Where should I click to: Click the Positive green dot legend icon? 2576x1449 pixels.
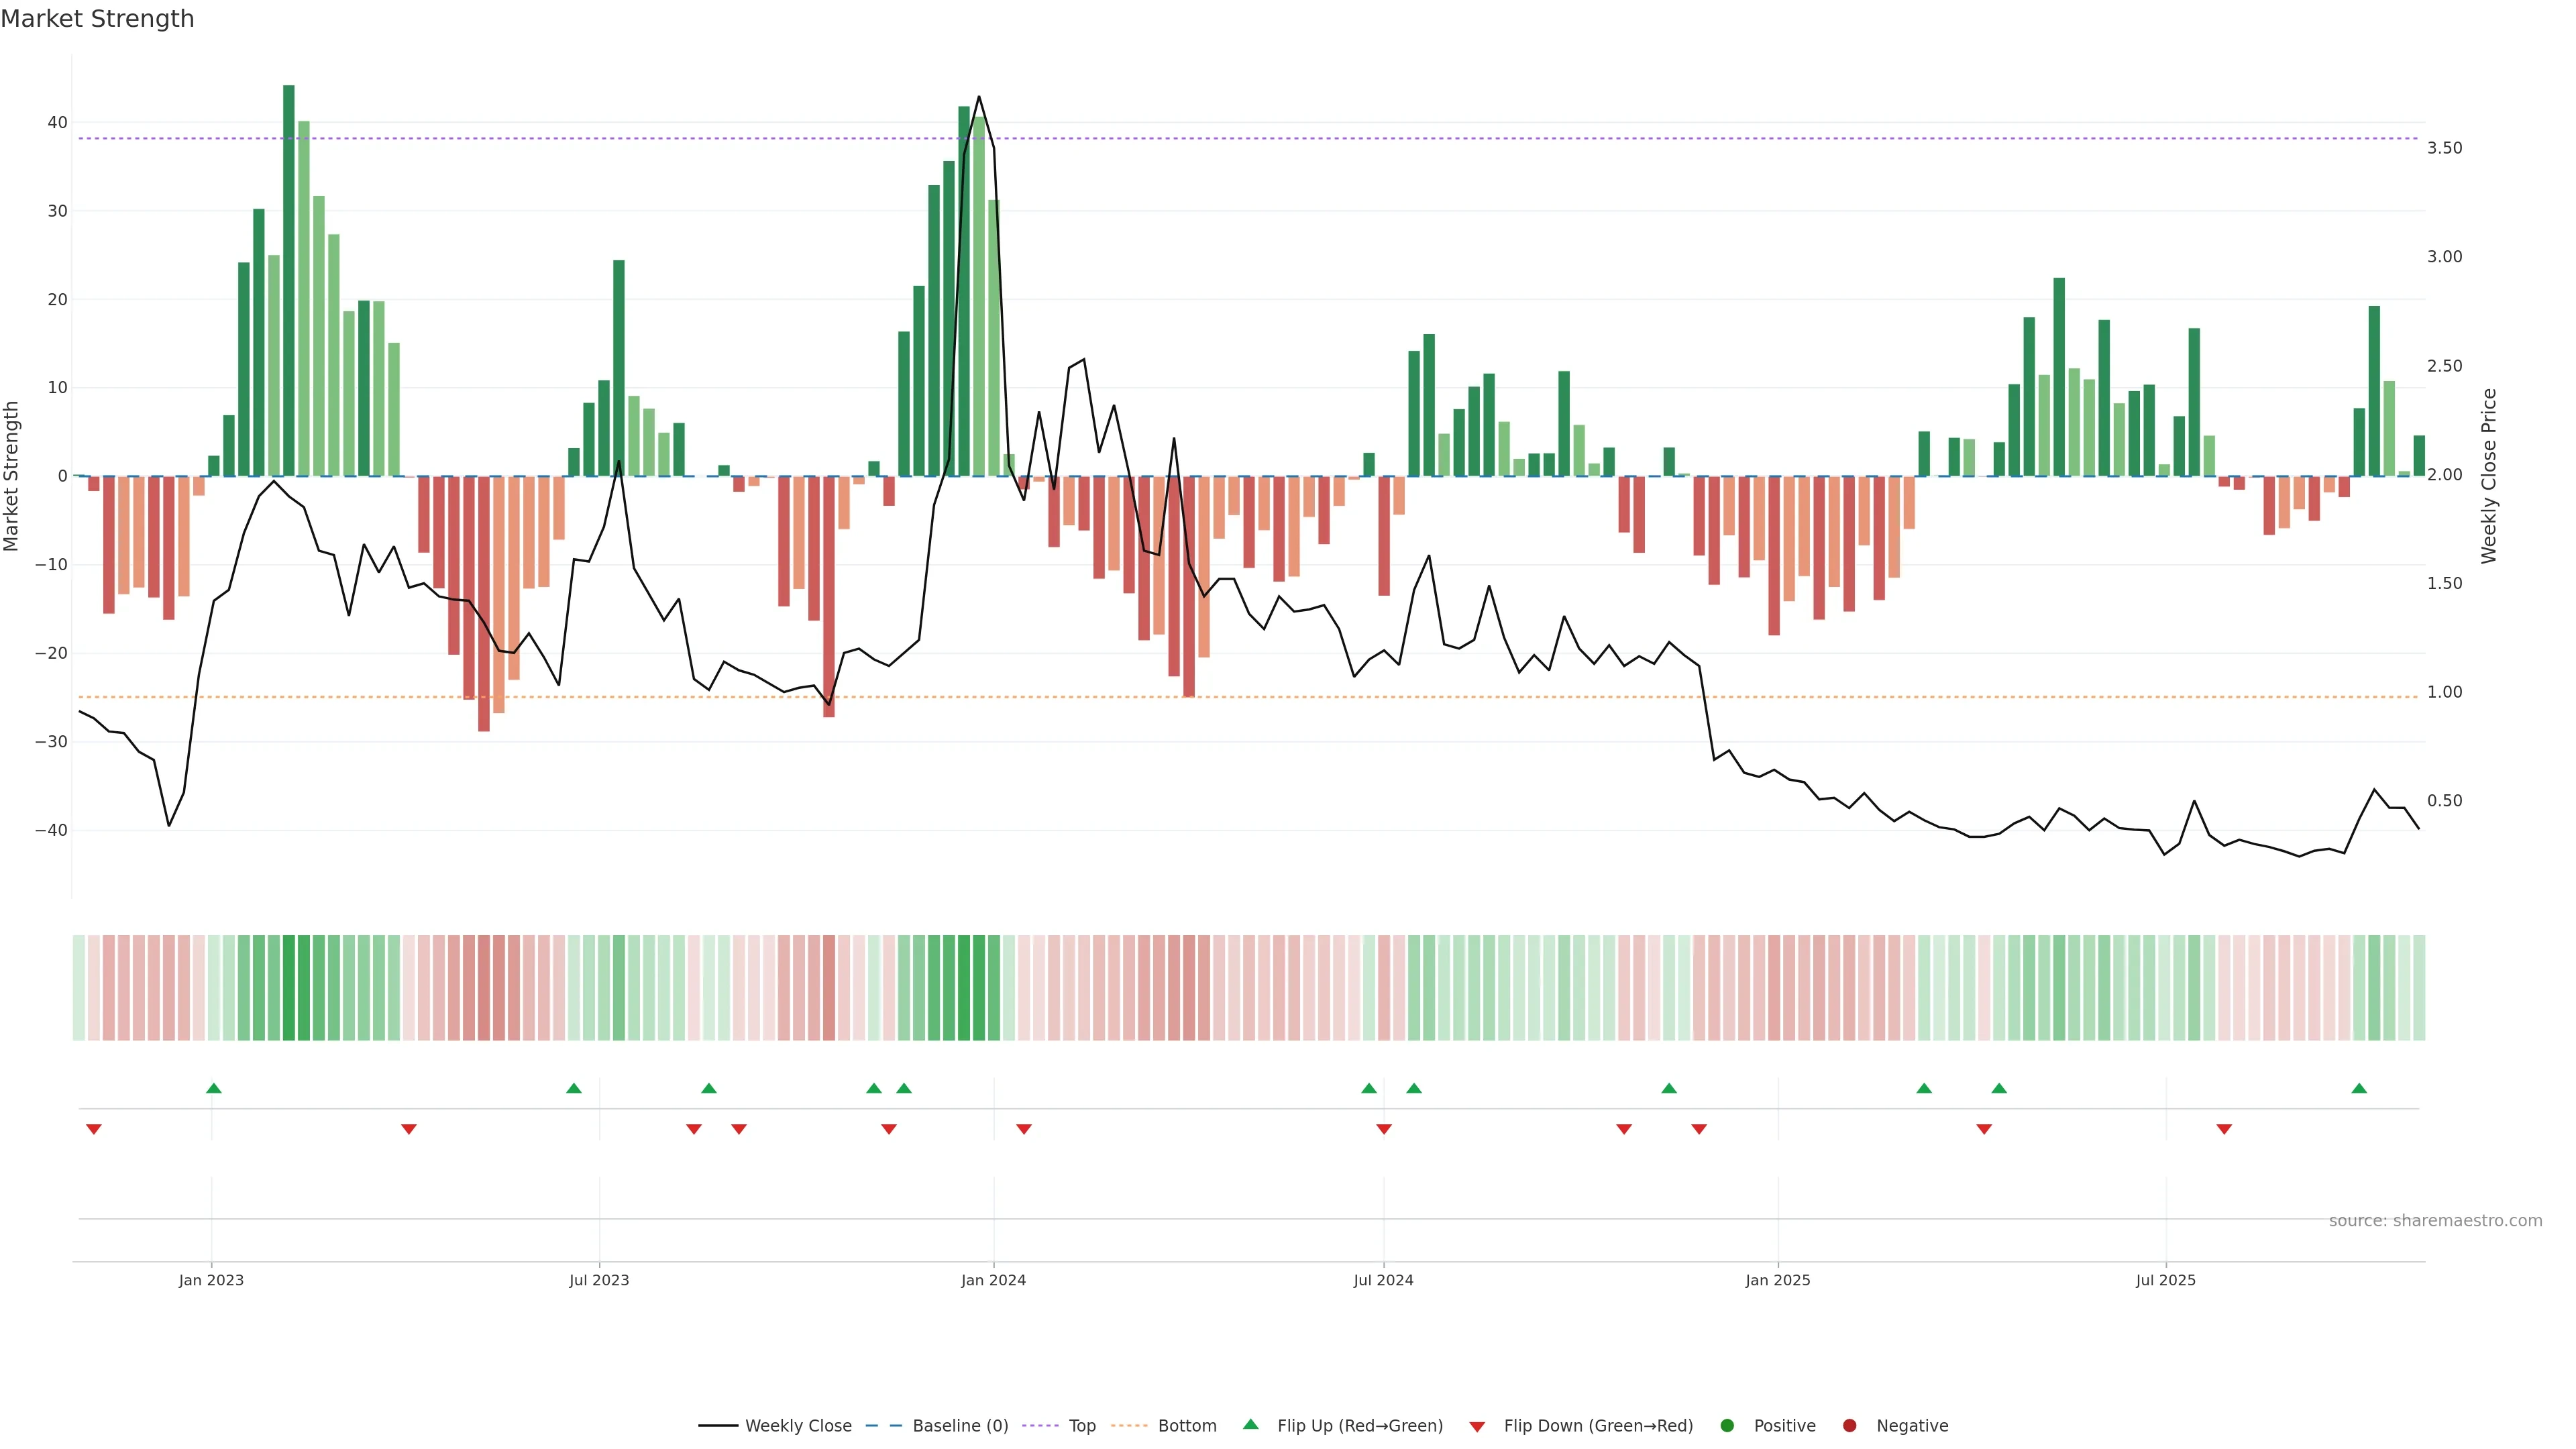point(1727,1425)
